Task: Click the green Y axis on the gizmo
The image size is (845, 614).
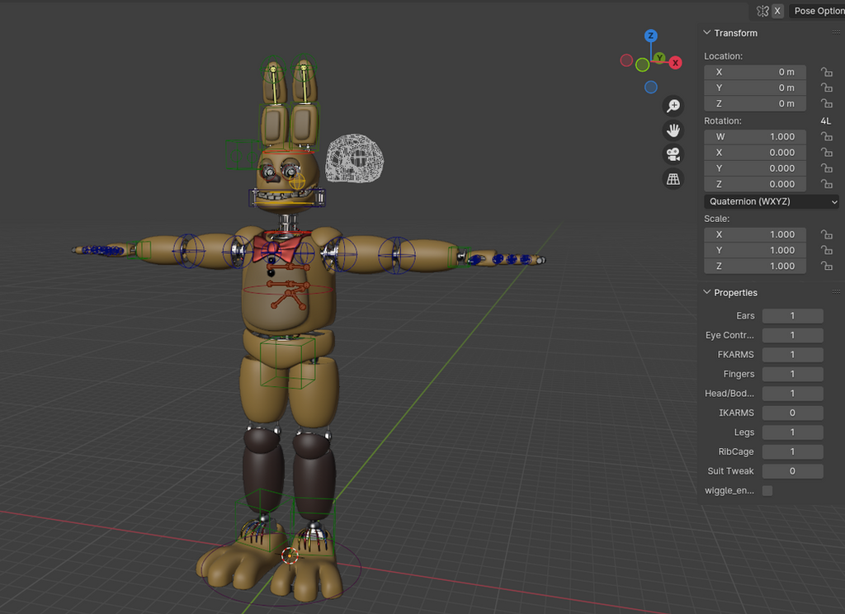Action: [x=659, y=58]
